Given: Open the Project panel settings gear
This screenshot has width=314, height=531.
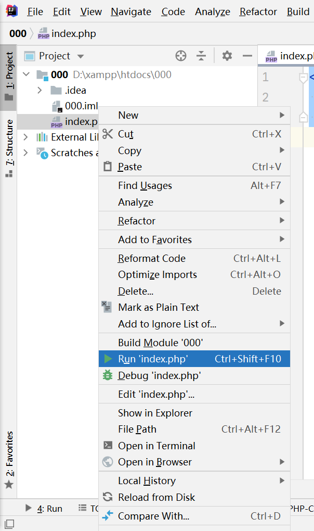Looking at the screenshot, I should (x=227, y=55).
